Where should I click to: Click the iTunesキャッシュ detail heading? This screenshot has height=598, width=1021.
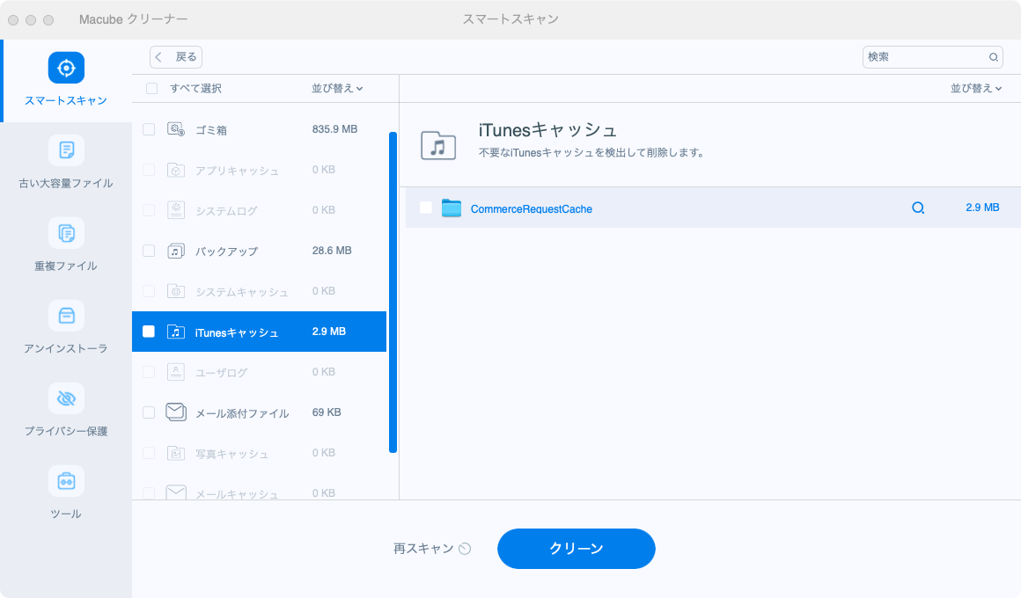click(x=547, y=130)
